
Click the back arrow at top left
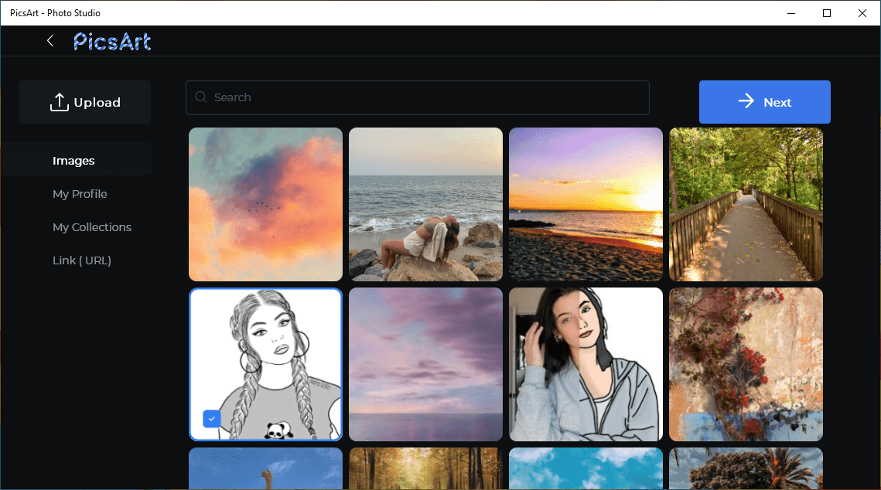pos(50,40)
